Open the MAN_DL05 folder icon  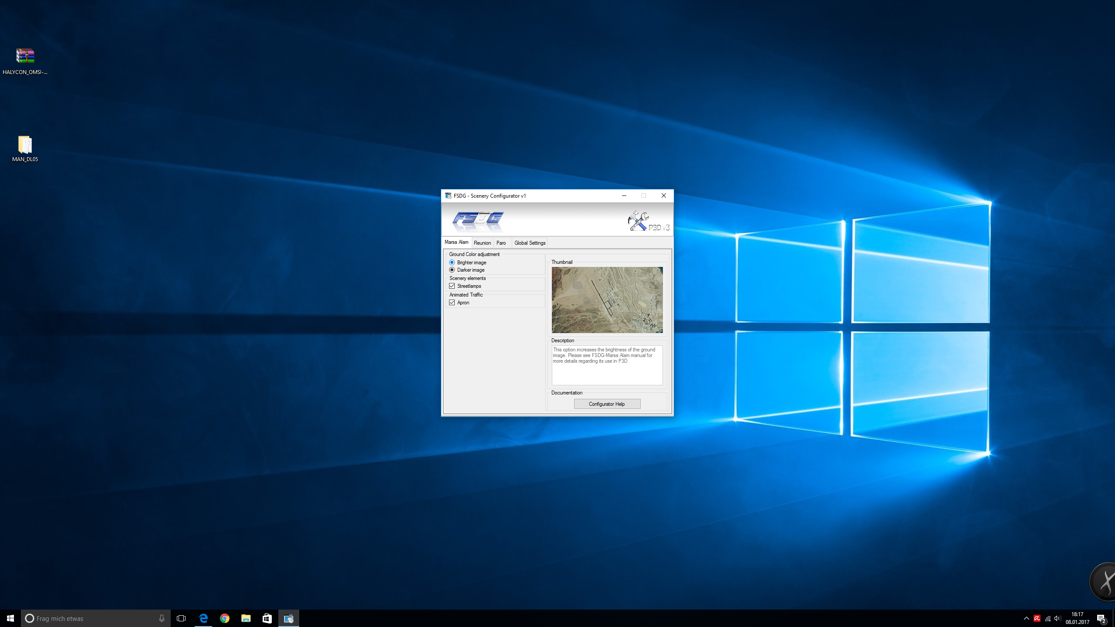click(25, 145)
